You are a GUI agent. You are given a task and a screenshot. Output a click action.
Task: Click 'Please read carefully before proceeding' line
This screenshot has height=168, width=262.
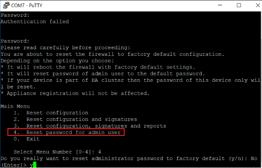(x=65, y=47)
